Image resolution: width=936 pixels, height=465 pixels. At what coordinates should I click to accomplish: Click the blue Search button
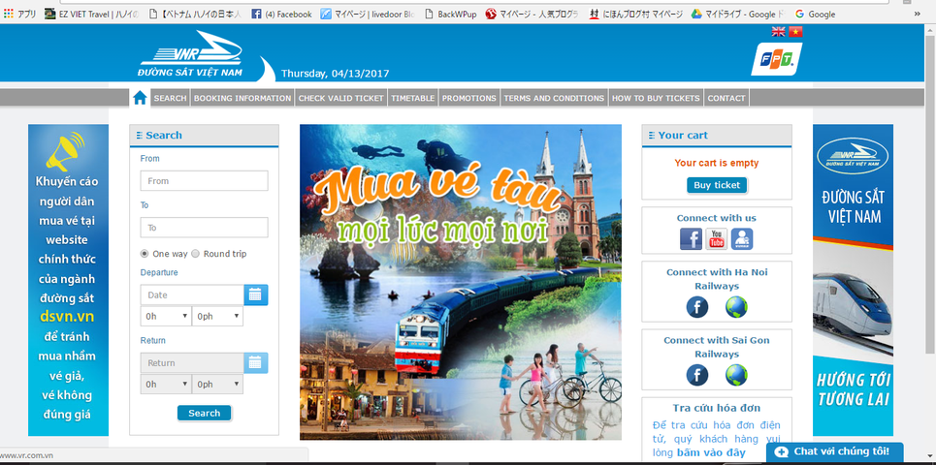(x=204, y=413)
